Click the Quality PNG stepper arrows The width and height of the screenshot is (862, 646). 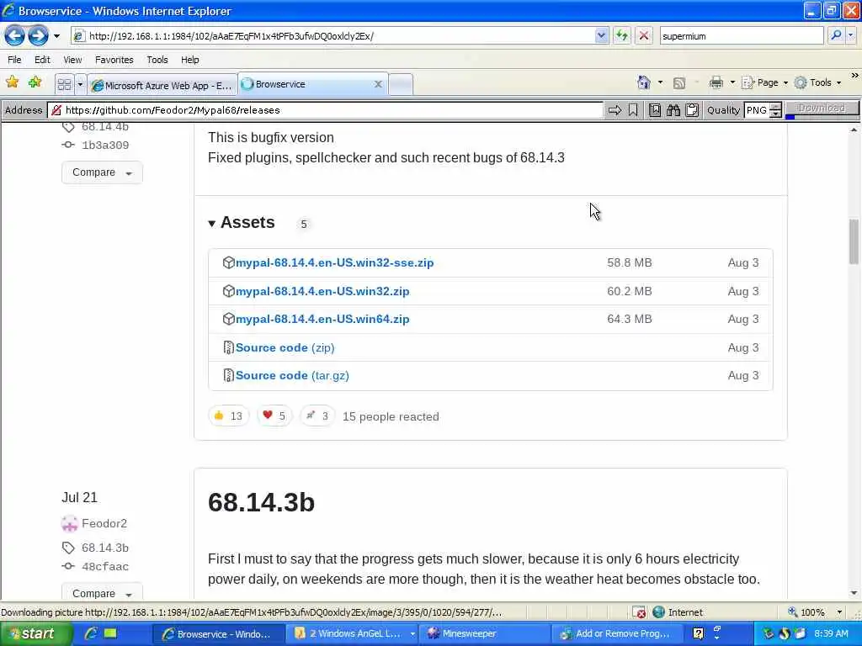775,110
